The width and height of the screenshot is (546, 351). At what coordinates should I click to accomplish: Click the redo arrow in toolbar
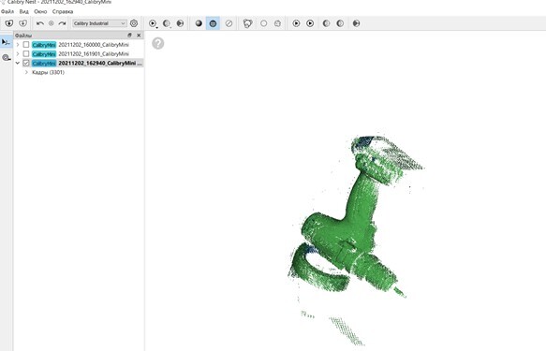[x=63, y=23]
